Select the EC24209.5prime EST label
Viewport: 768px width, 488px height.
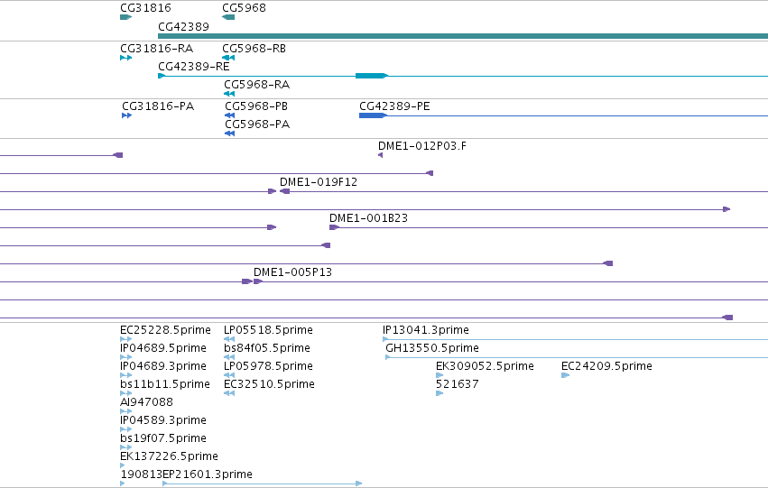tap(606, 366)
